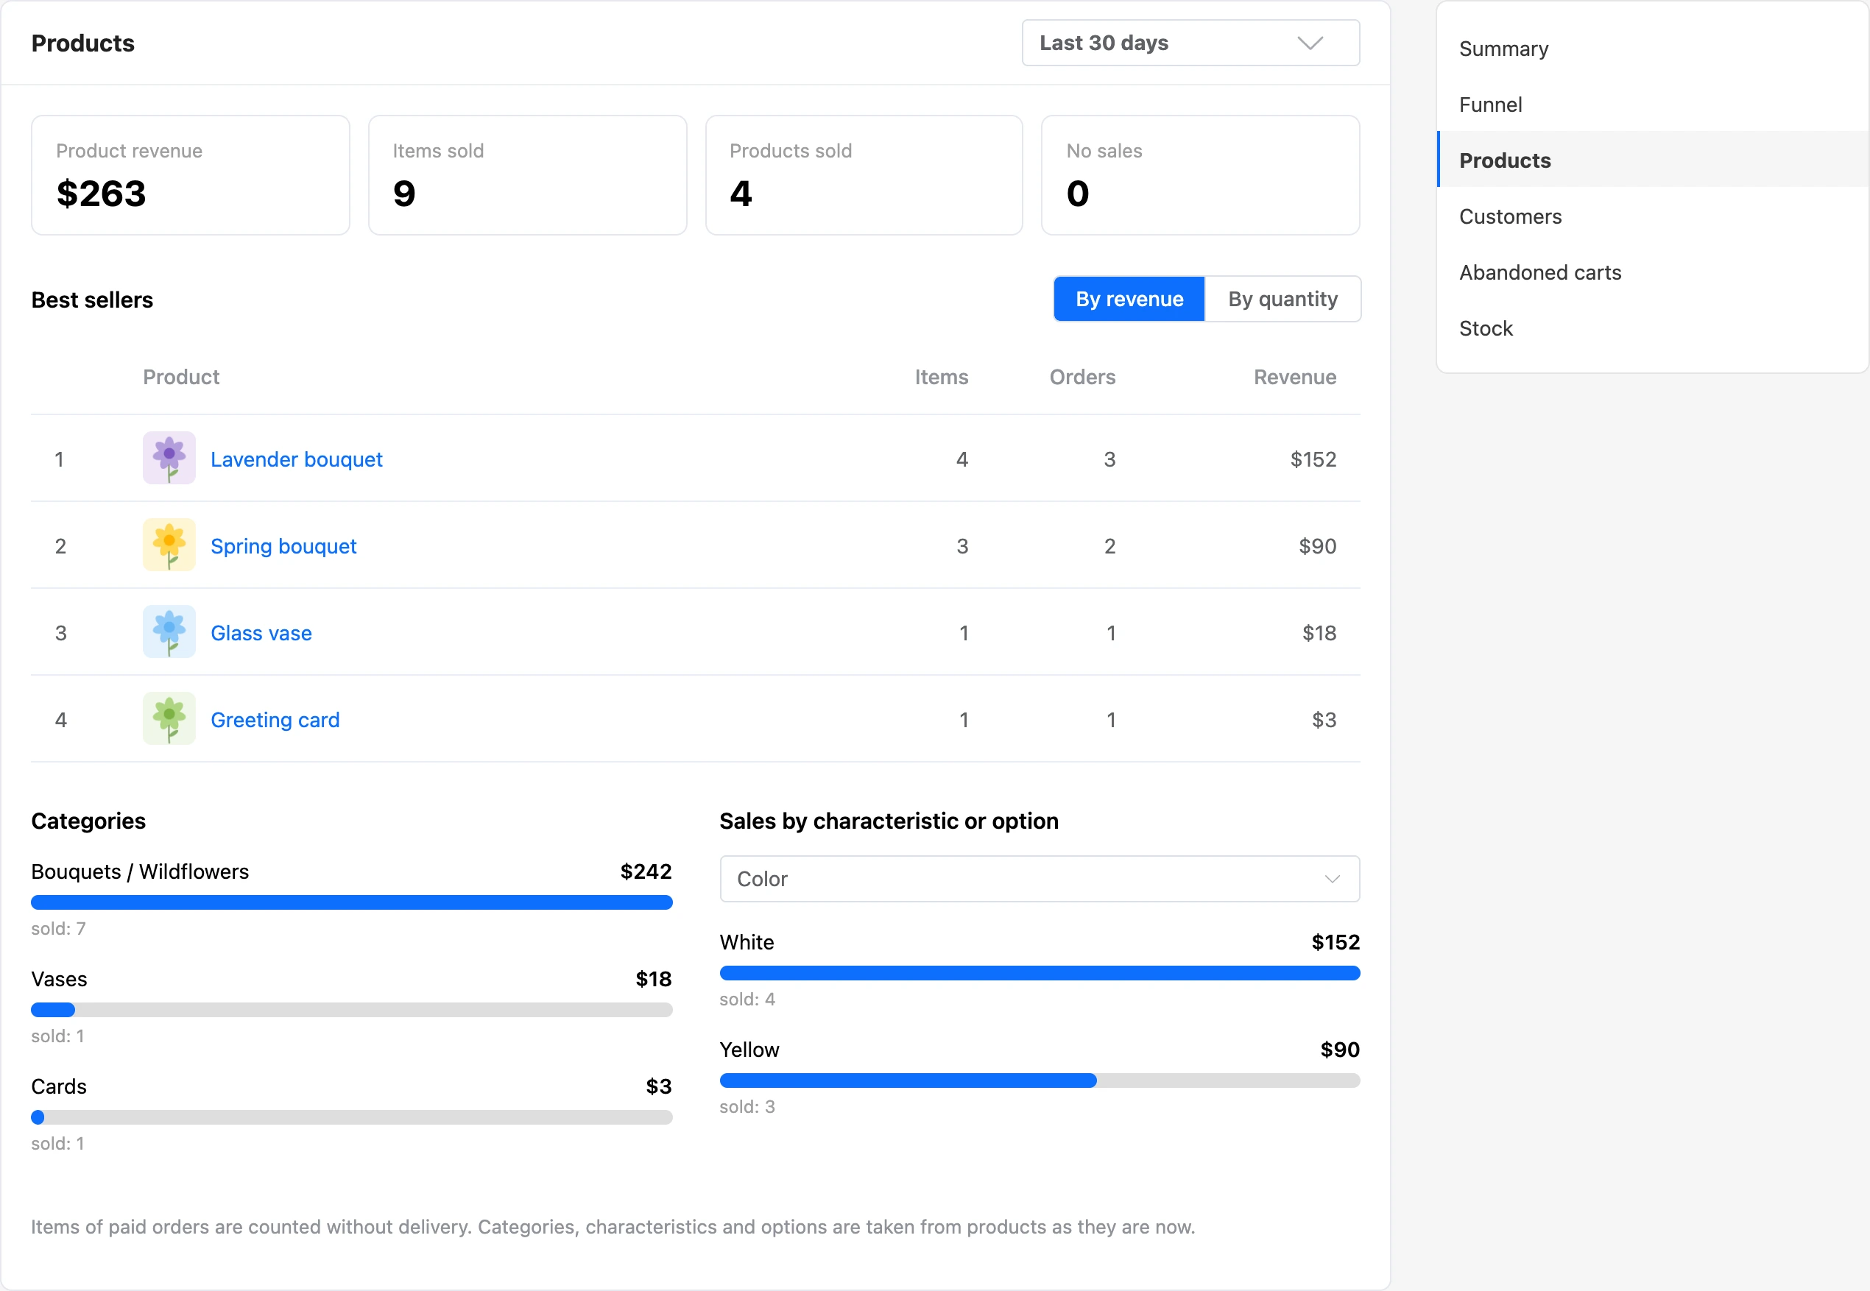Click the Items sold 9 card

528,174
